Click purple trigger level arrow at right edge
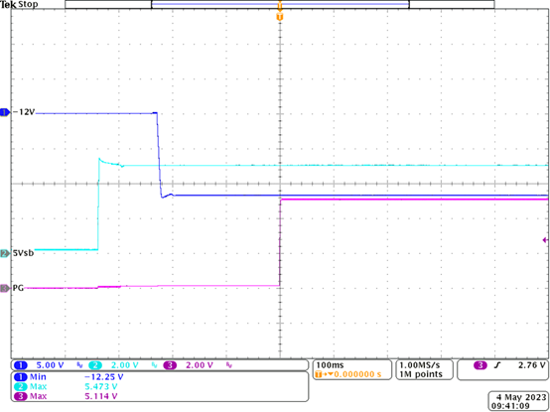 (x=545, y=240)
